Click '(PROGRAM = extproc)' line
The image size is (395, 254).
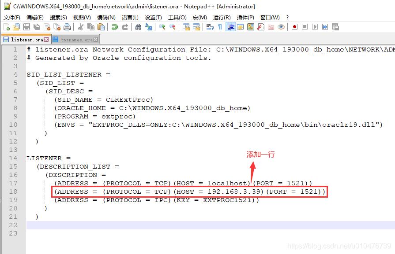point(95,117)
